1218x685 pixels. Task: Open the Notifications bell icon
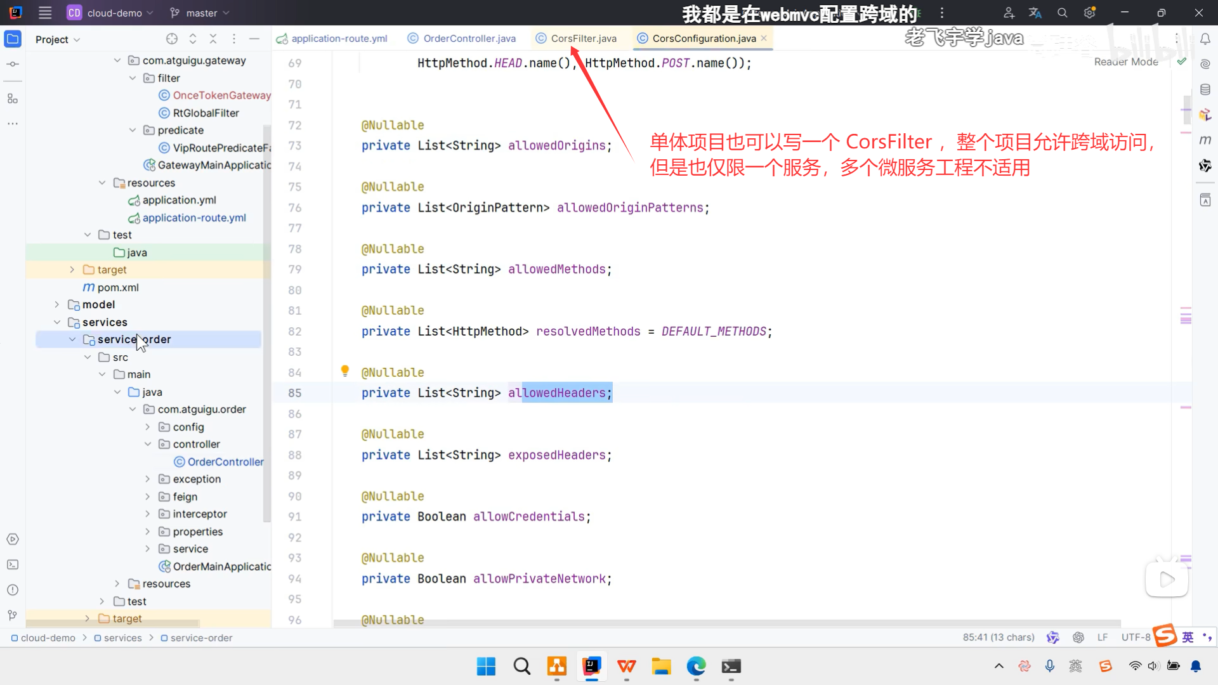point(1205,39)
